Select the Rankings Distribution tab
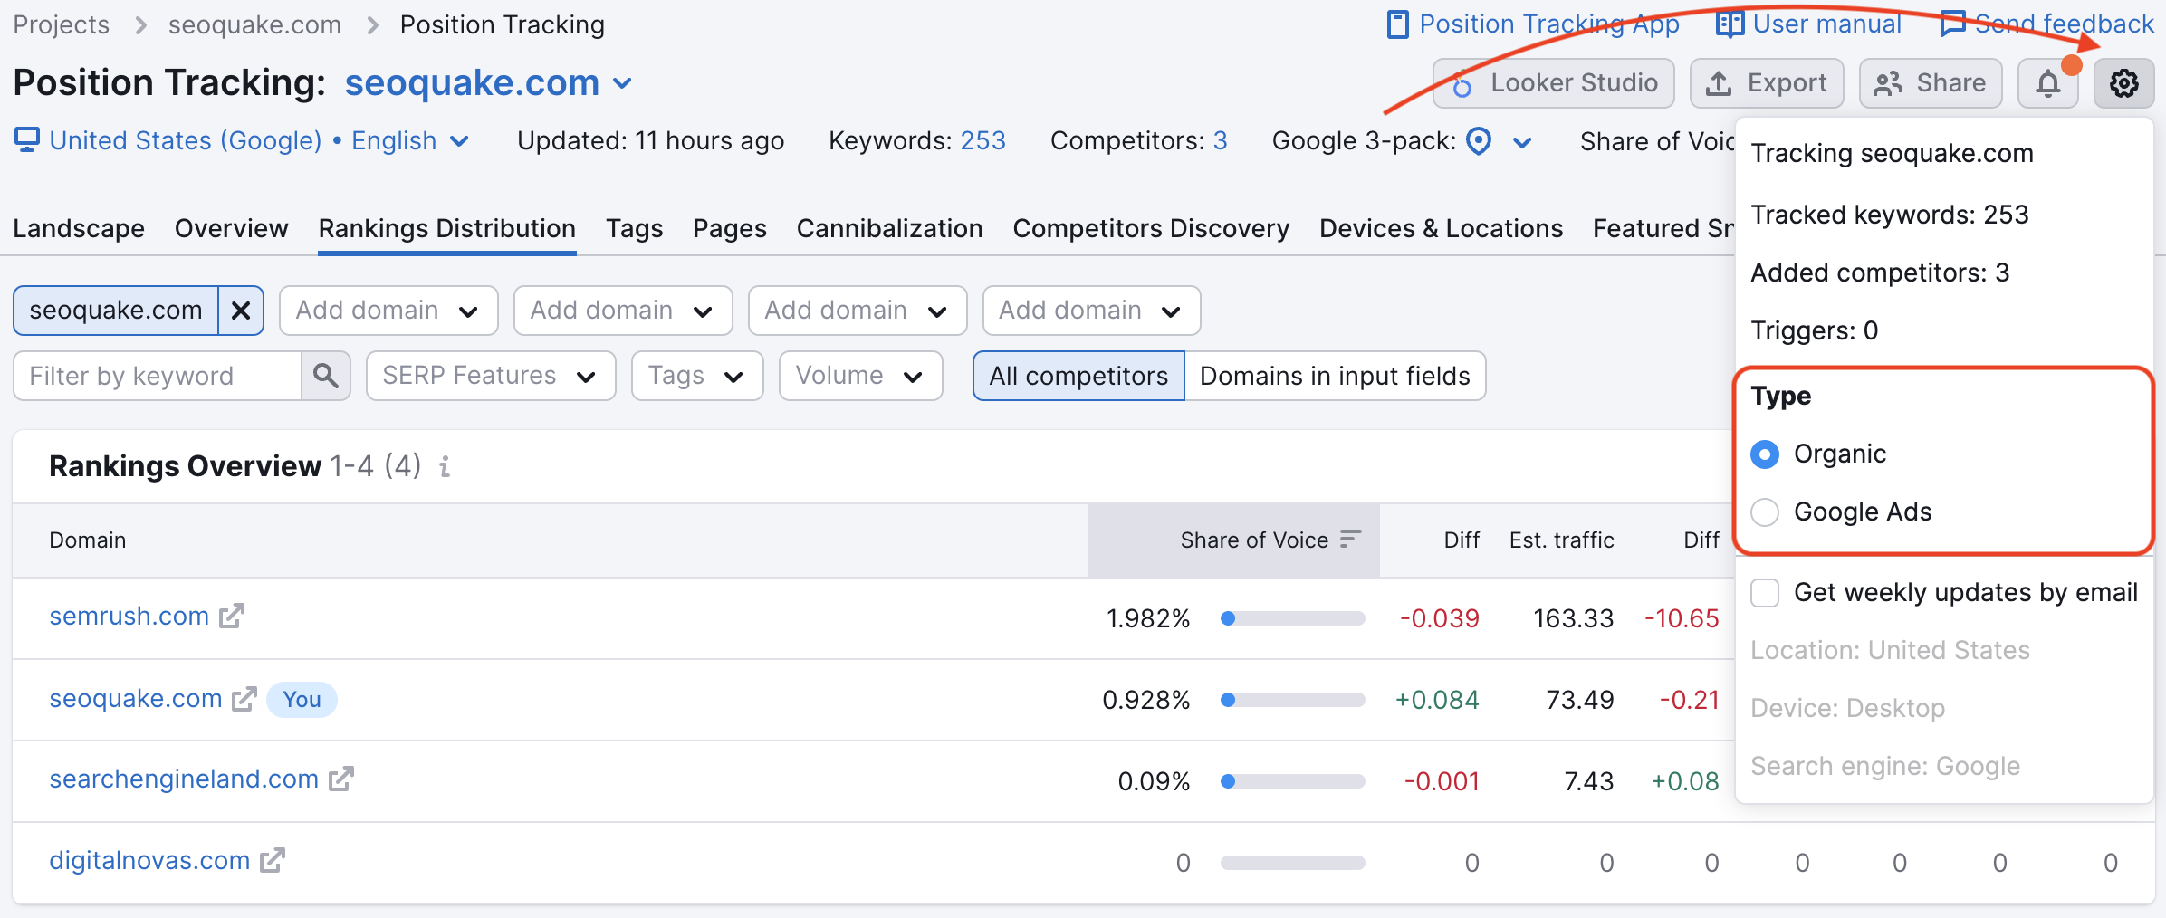 click(447, 228)
